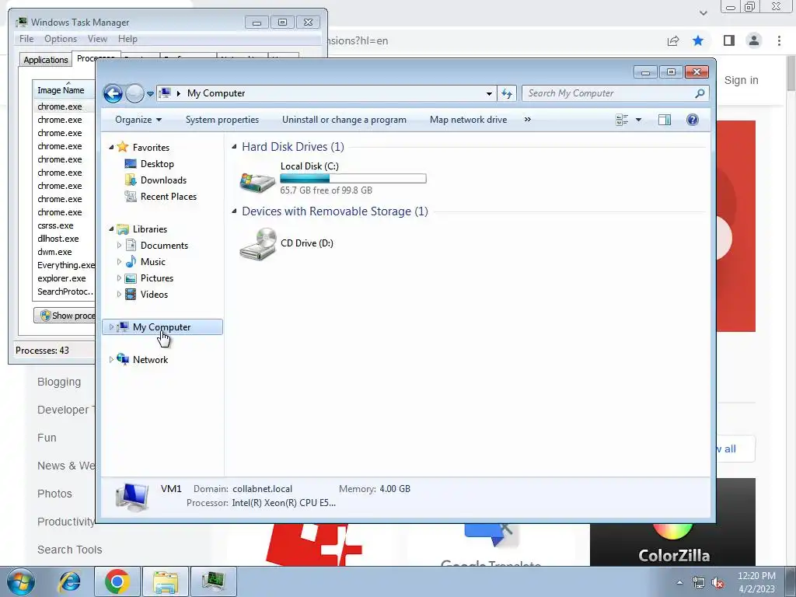This screenshot has height=597, width=796.
Task: Open Chrome three-dot menu
Action: [x=779, y=40]
